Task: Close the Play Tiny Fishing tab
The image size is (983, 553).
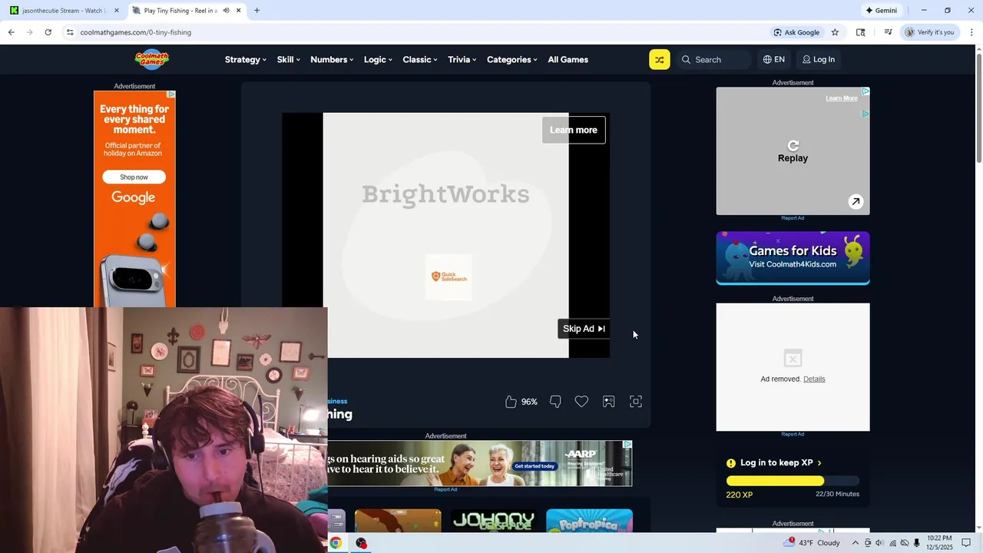Action: [x=238, y=11]
